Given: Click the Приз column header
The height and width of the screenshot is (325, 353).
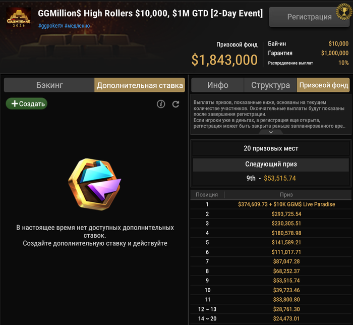Looking at the screenshot, I should 286,195.
